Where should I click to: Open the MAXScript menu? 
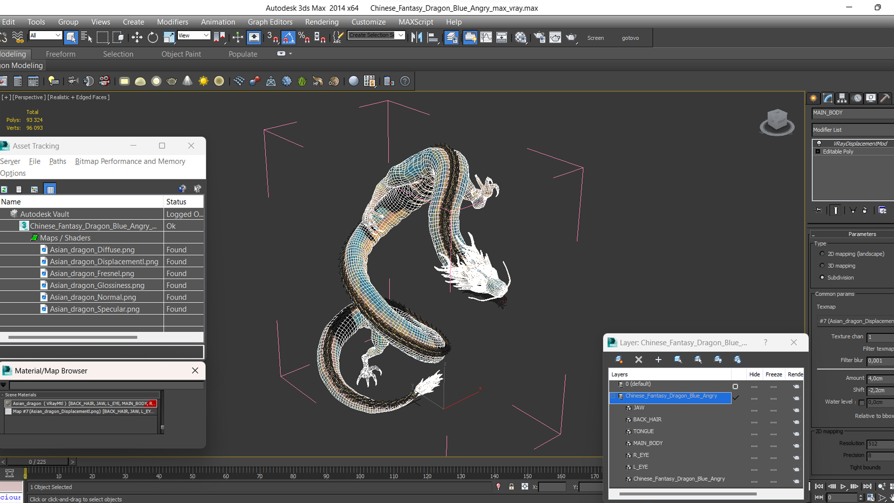coord(416,22)
